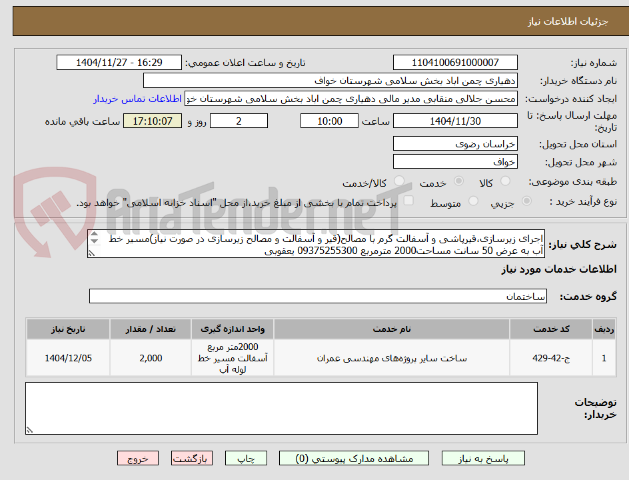Screen dimensions: 629x480
Task: Click scroll down arrow in شرح کلی نیاز
Action: [x=94, y=241]
